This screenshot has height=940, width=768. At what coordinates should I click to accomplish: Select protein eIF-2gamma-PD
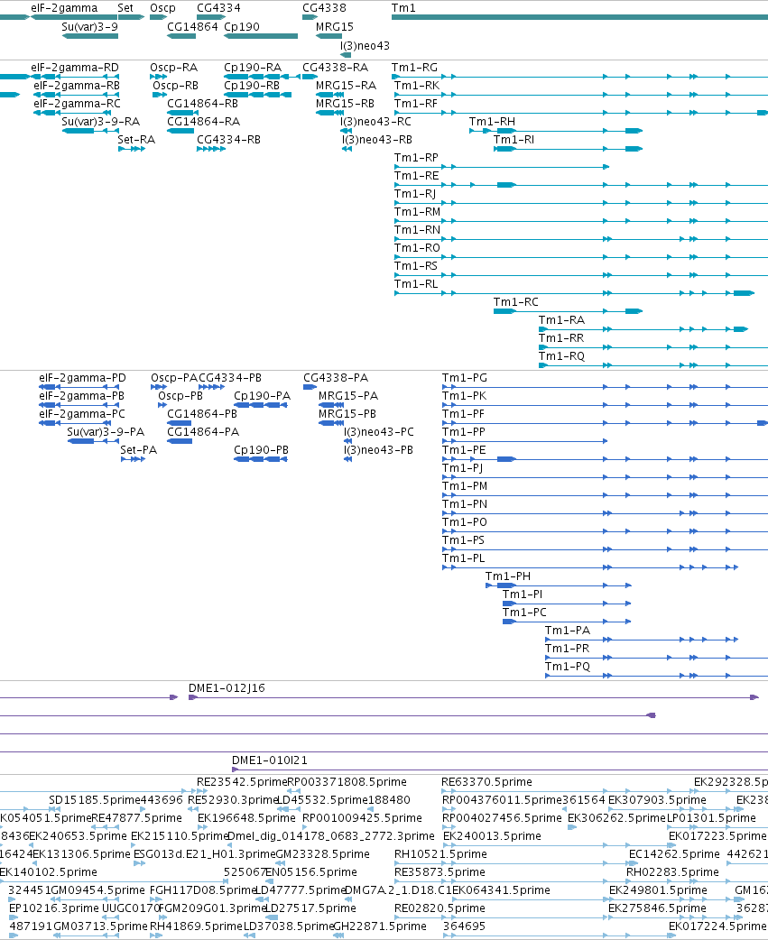83,378
